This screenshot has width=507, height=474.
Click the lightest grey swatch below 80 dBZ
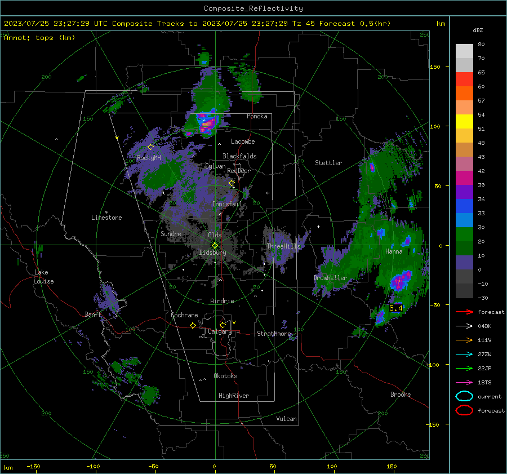pos(464,51)
